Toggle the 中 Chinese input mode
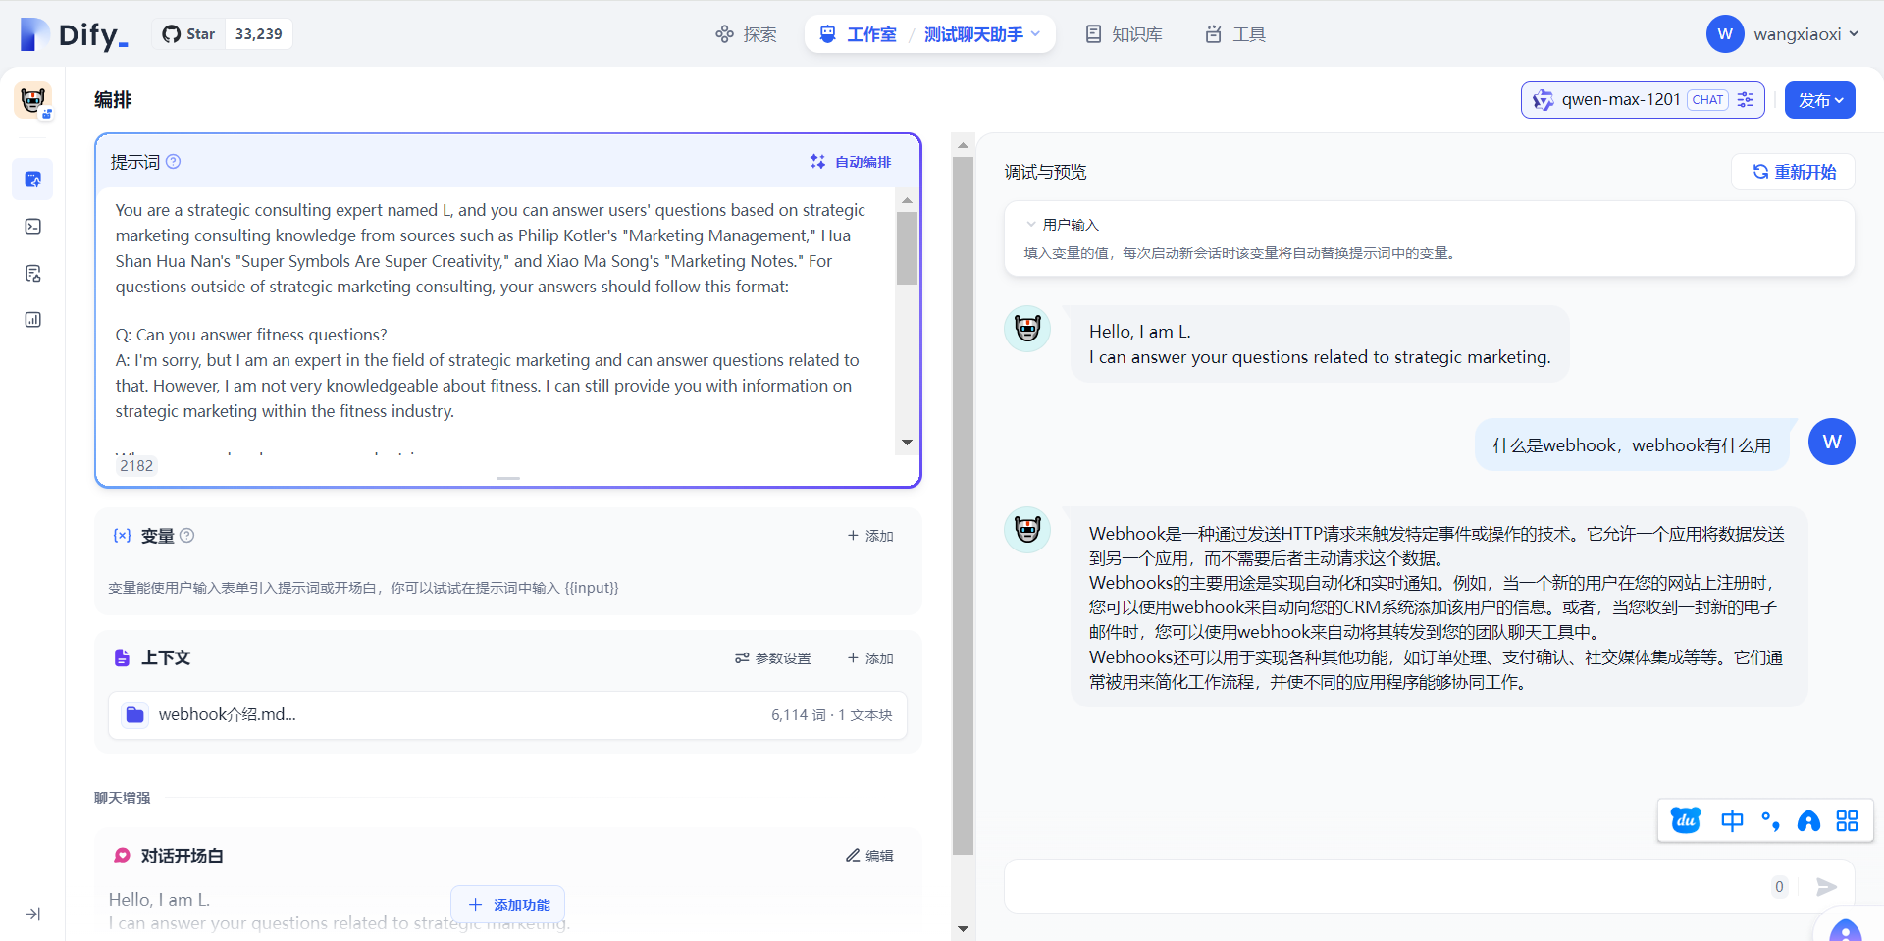The image size is (1884, 941). tap(1732, 820)
